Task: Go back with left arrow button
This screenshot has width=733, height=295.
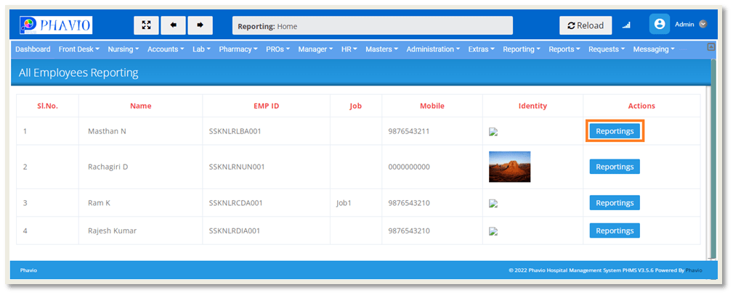Action: (x=174, y=25)
